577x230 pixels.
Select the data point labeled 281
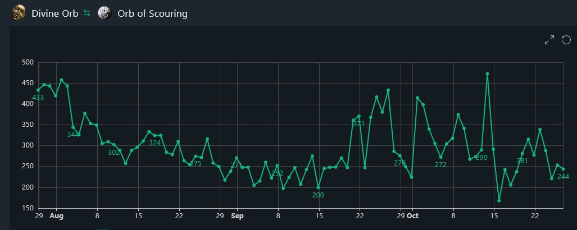point(522,154)
